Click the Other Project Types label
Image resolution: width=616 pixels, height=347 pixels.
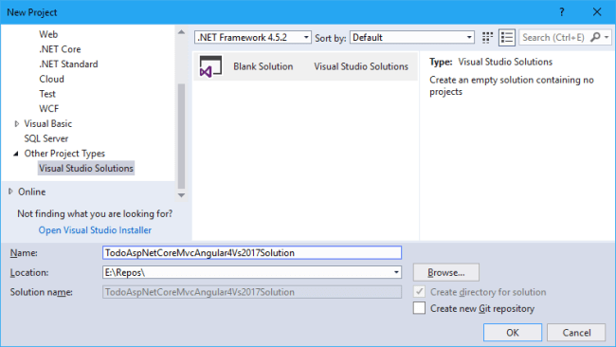click(x=64, y=154)
